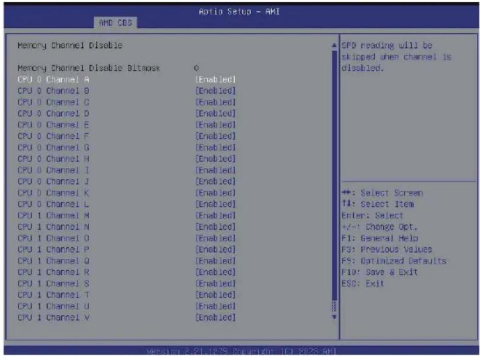Click the scrollbar up arrow
Screen dimensions: 480x356
click(x=334, y=45)
